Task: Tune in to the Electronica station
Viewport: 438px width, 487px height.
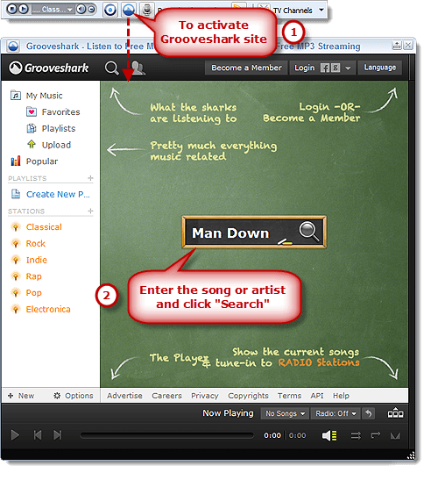Action: (x=40, y=310)
